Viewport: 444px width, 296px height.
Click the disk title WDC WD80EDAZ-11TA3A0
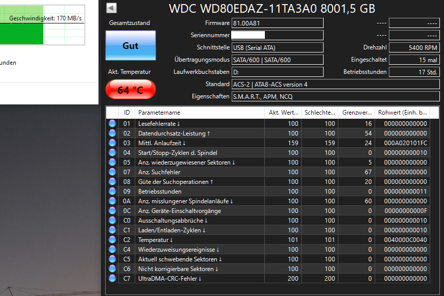(x=272, y=9)
